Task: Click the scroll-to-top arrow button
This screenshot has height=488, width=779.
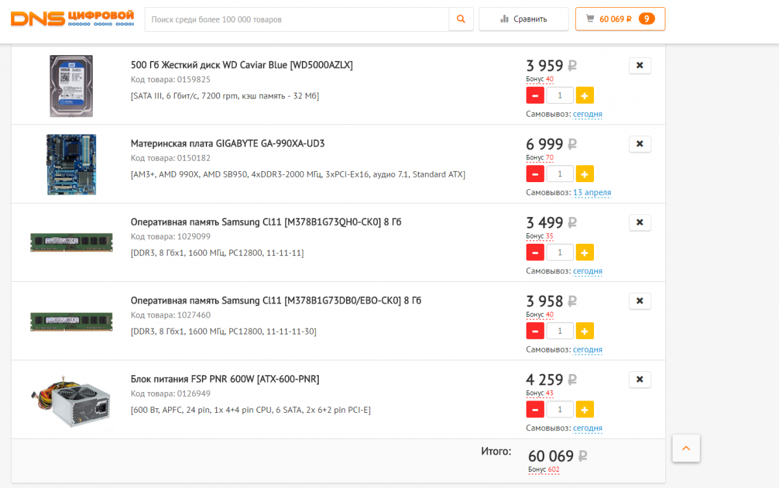Action: [x=686, y=448]
